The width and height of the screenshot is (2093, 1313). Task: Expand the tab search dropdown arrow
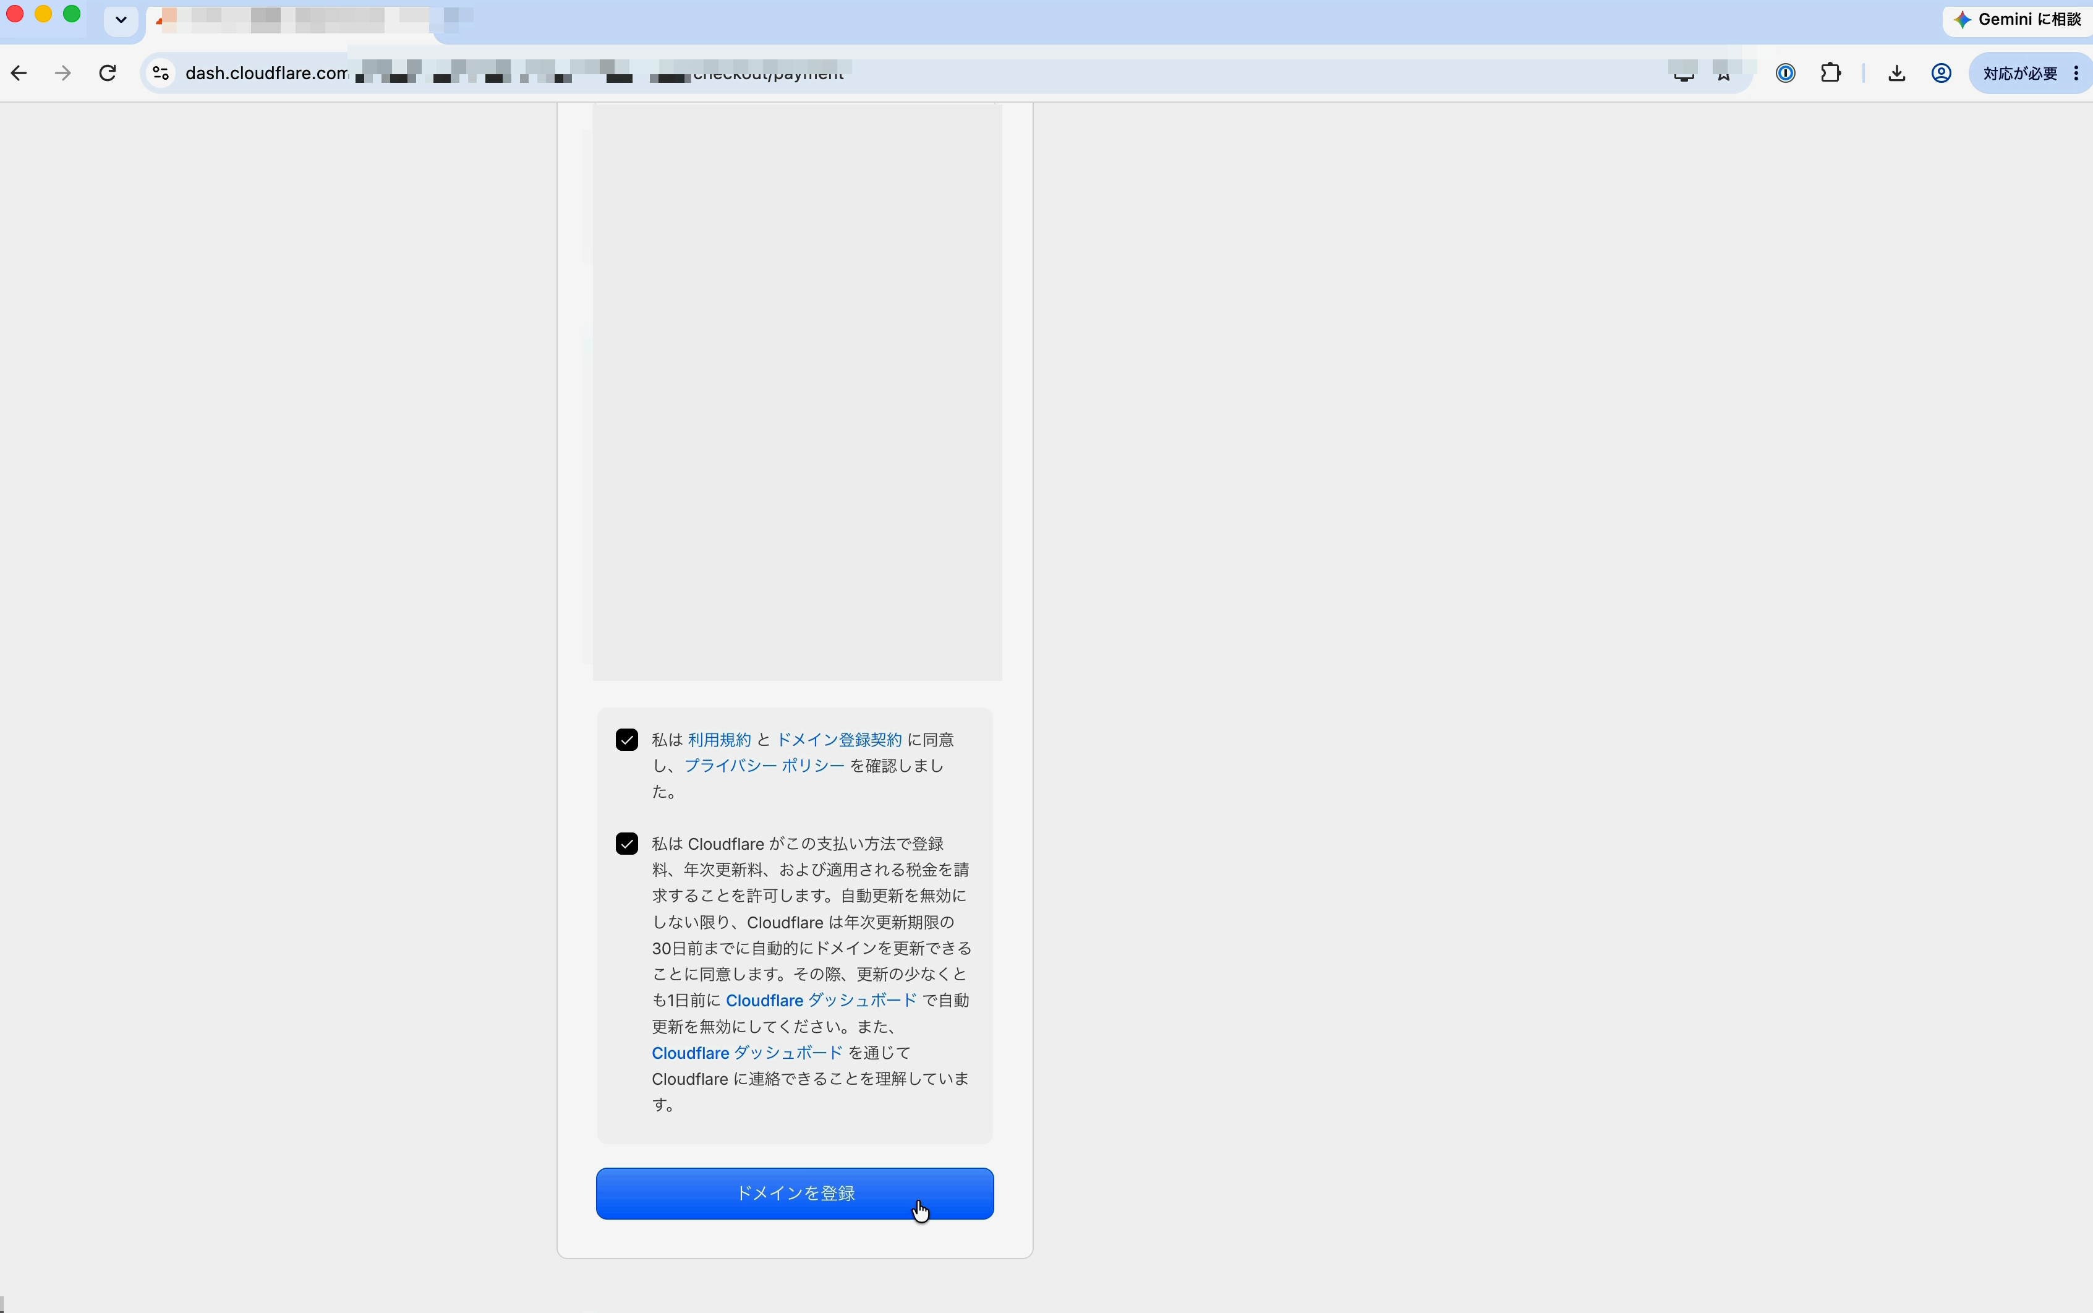click(x=121, y=19)
